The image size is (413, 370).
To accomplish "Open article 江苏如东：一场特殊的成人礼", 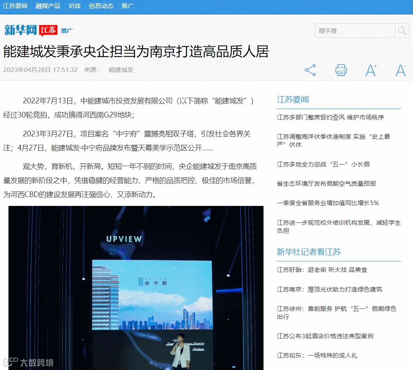I will pyautogui.click(x=317, y=356).
